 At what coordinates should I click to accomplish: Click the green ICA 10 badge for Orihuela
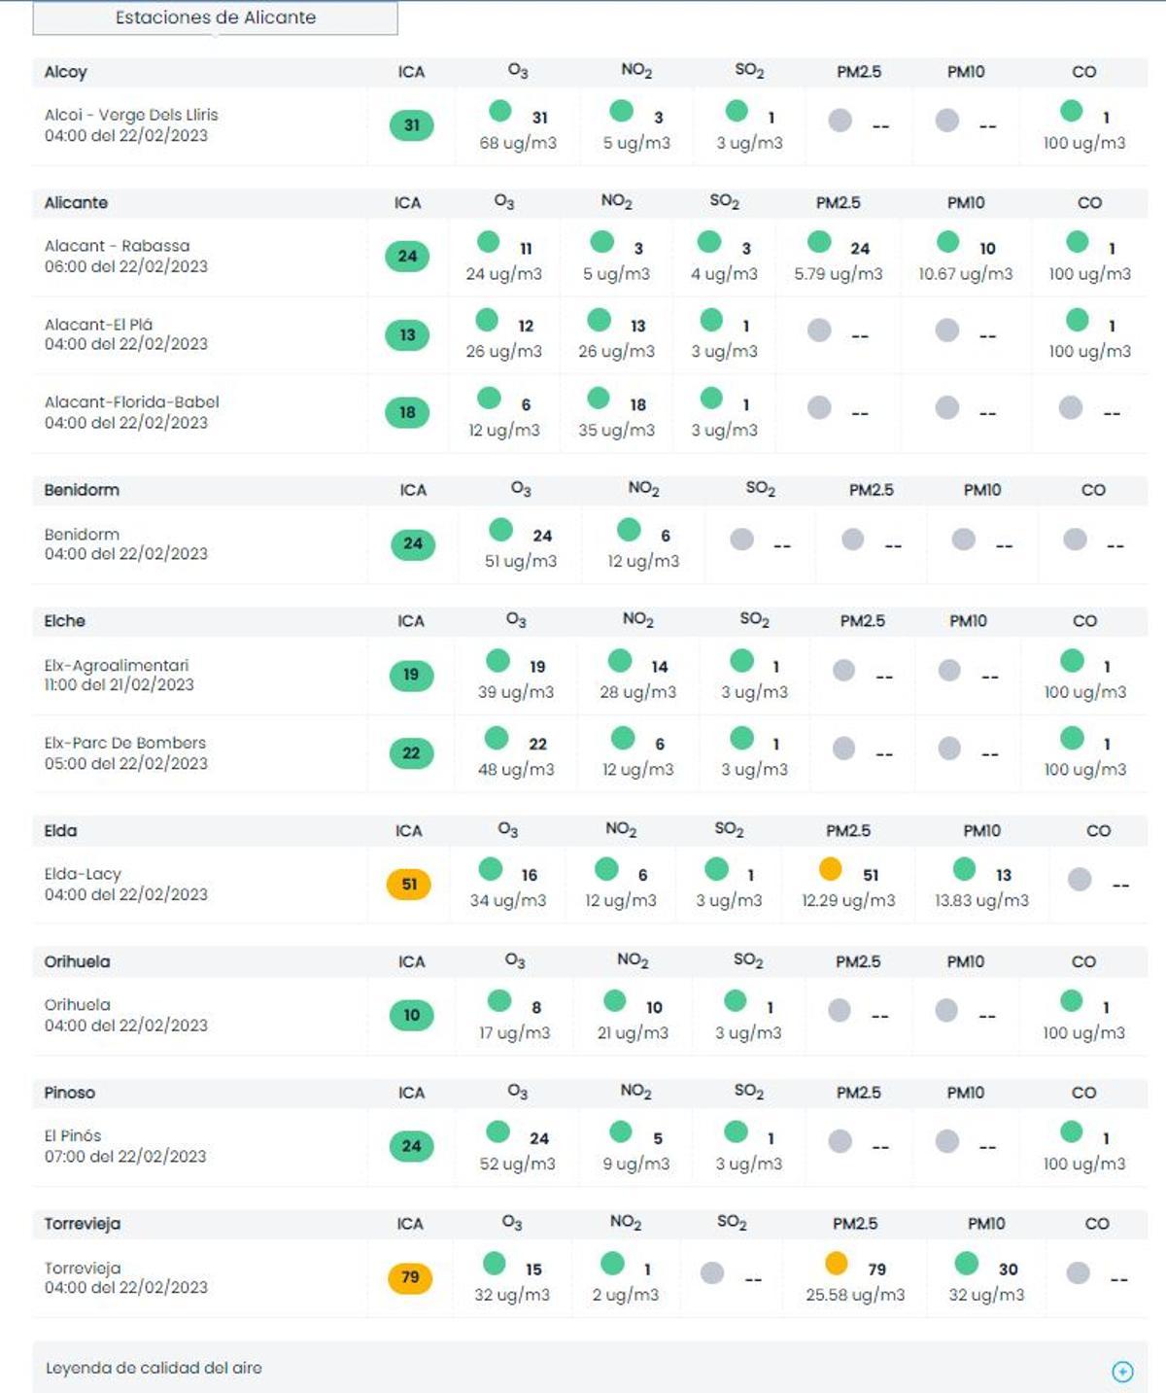(x=412, y=1015)
